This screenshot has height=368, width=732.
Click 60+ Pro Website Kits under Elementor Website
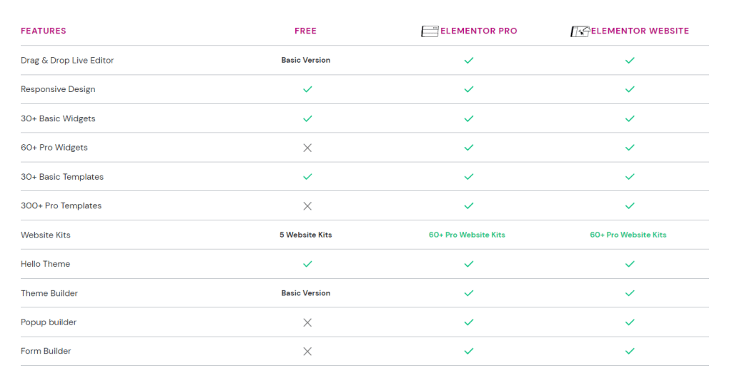click(628, 235)
